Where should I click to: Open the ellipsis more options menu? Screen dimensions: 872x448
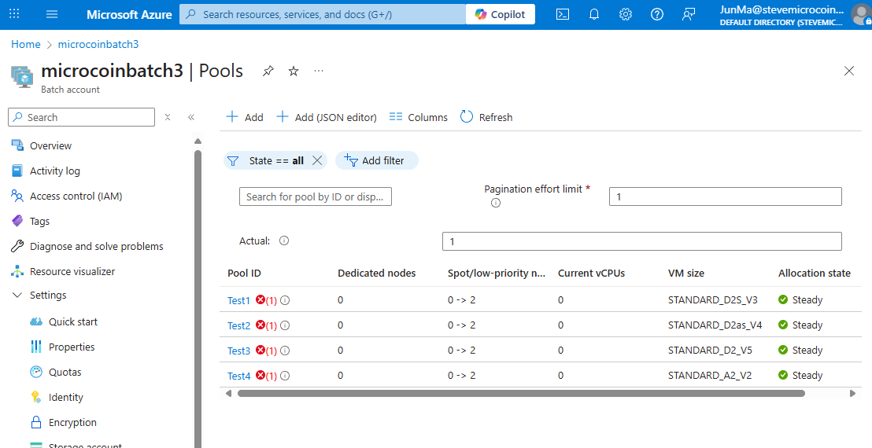(319, 71)
